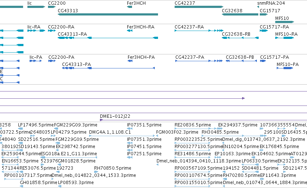Image resolution: width=307 pixels, height=188 pixels.
Task: Click the CG2200-PA CDS label
Action: click(x=61, y=57)
